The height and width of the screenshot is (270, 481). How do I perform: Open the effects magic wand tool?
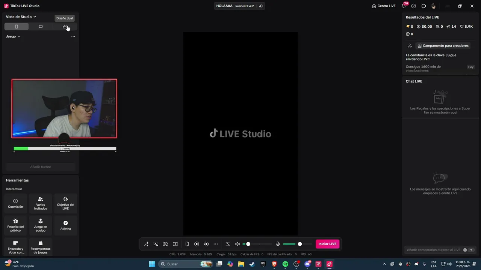pyautogui.click(x=146, y=244)
